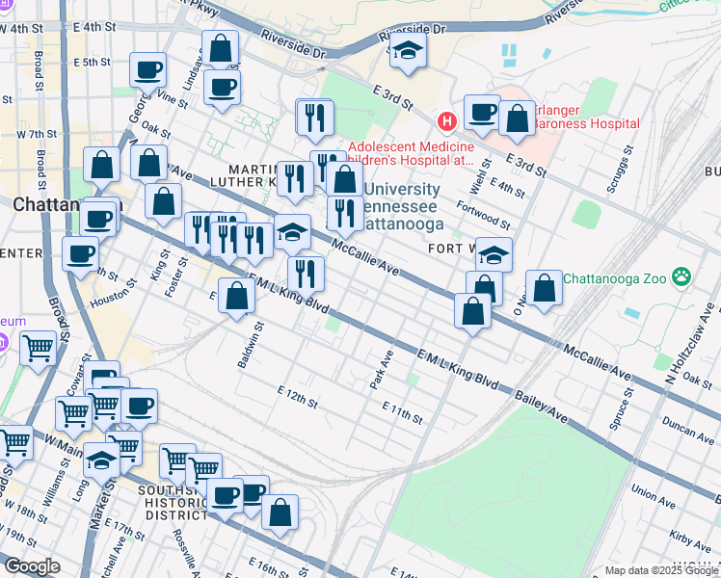Select the shopping bag marker near Lindsay St

tap(221, 49)
